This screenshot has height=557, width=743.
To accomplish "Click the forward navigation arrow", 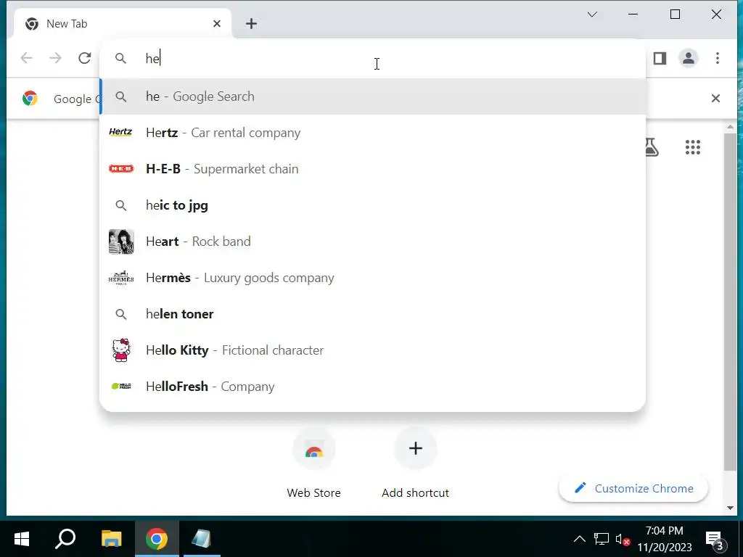I will pyautogui.click(x=55, y=58).
